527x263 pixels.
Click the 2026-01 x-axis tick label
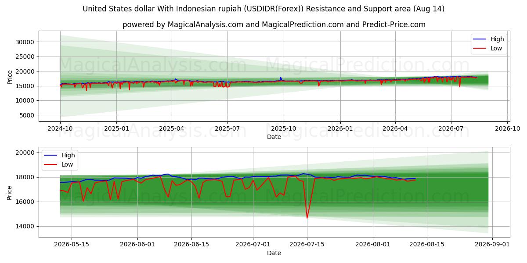tap(340, 129)
